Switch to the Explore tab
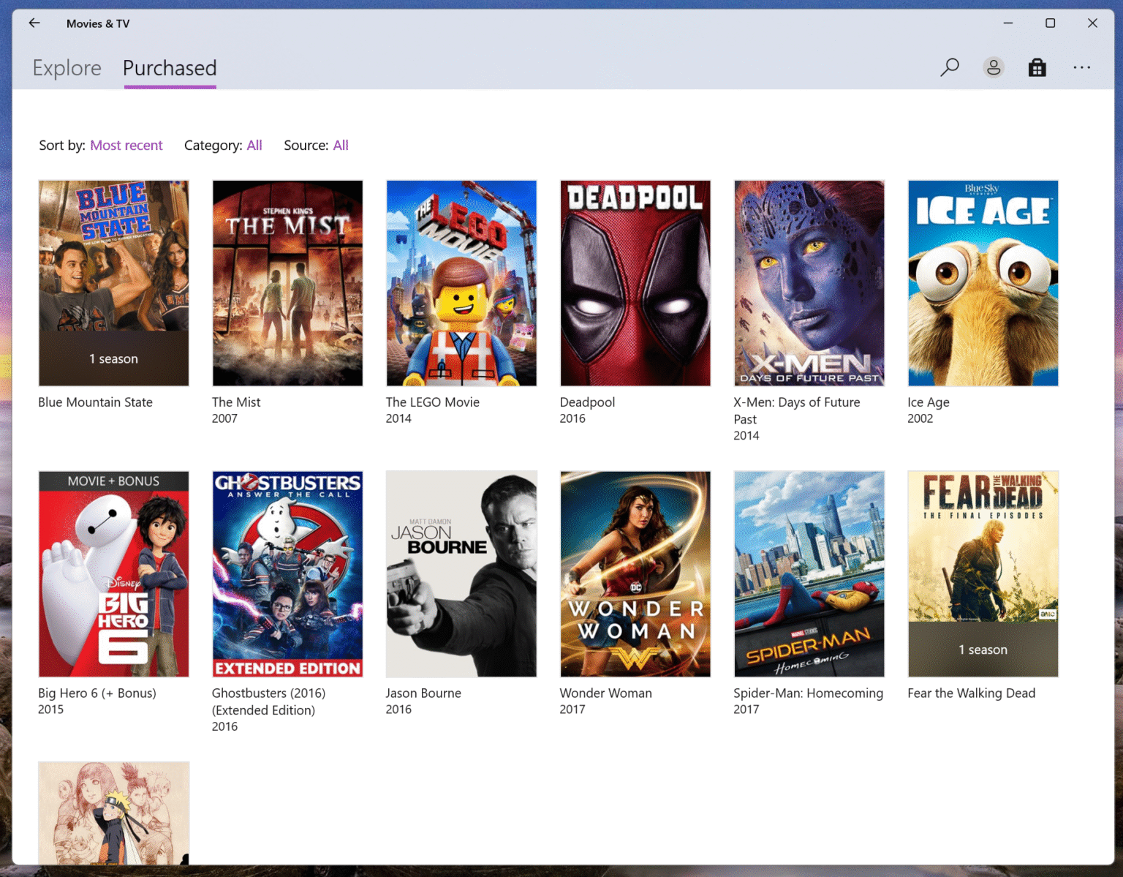The image size is (1123, 877). [67, 67]
